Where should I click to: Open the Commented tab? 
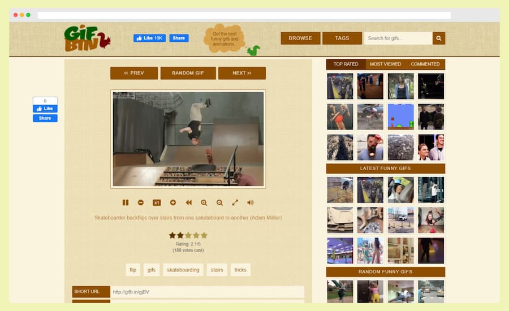click(x=425, y=64)
